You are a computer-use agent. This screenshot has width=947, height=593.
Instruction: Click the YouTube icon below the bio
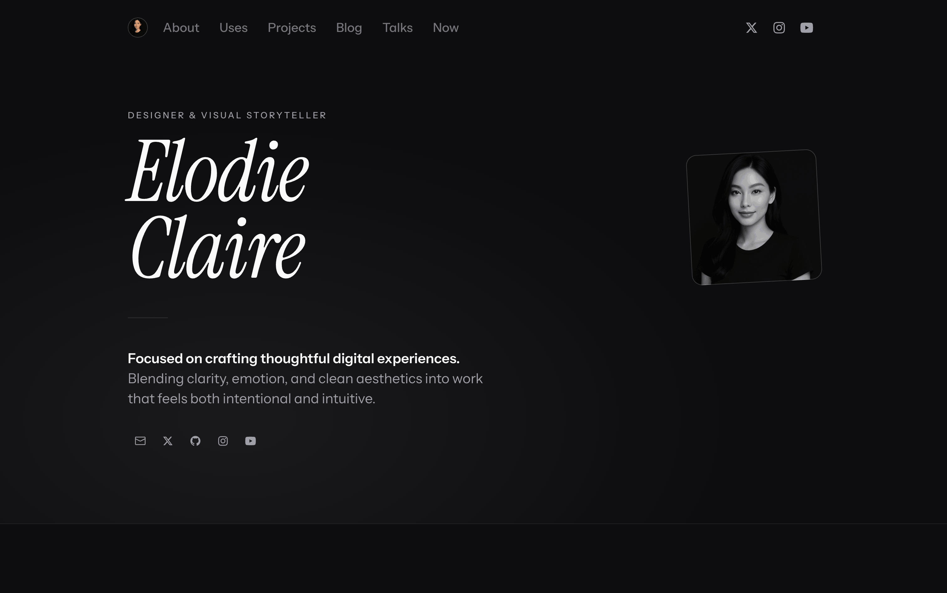[250, 441]
